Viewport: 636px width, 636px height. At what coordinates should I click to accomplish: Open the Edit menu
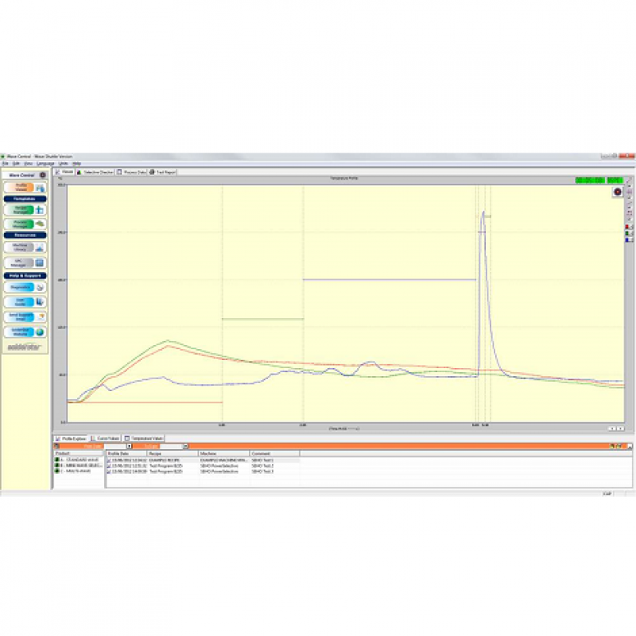click(x=16, y=164)
